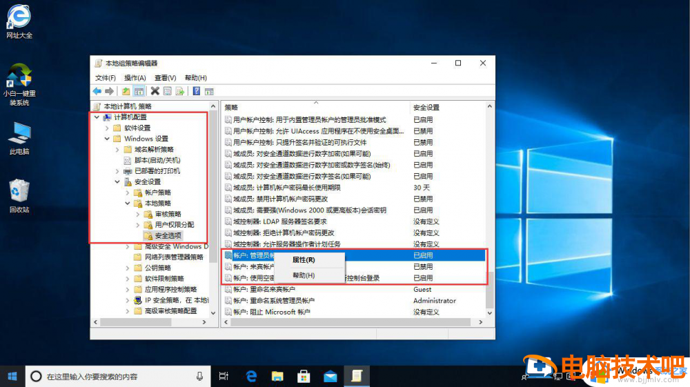Click the Forward arrow in the toolbar
The width and height of the screenshot is (690, 387).
point(109,91)
